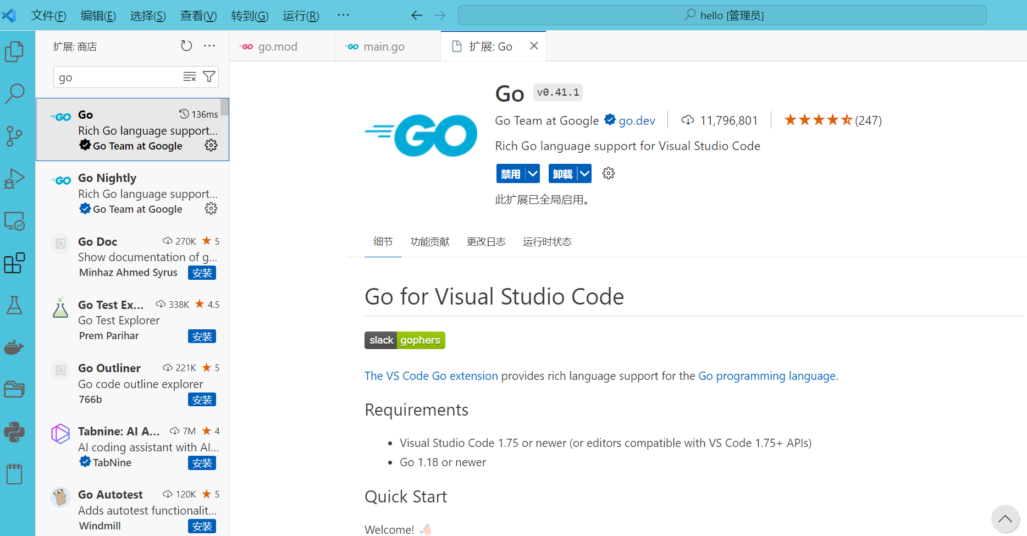Install the Tabnine extension
Screen dimensions: 1027x536
(x=202, y=463)
